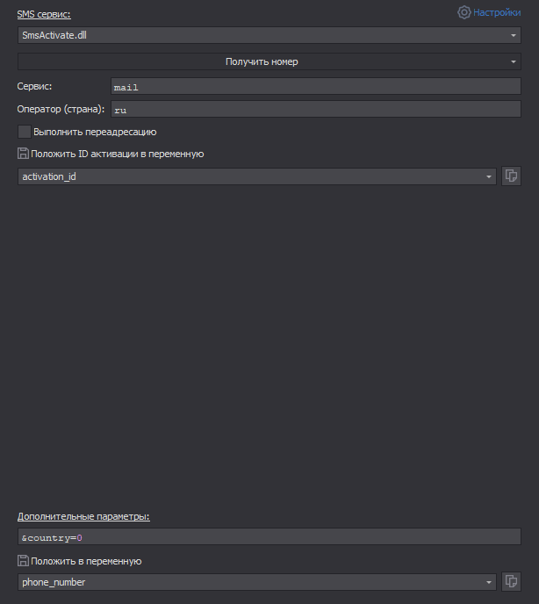Click the Сервис input field containing mail
The width and height of the screenshot is (539, 604).
pyautogui.click(x=316, y=87)
